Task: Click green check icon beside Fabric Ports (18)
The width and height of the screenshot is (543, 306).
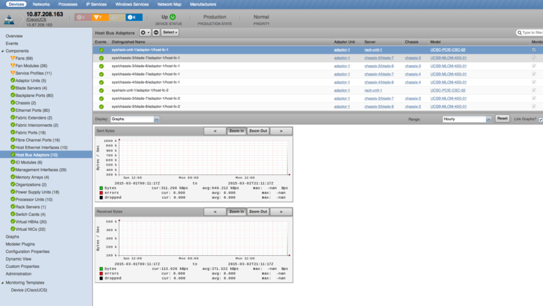Action: point(13,132)
